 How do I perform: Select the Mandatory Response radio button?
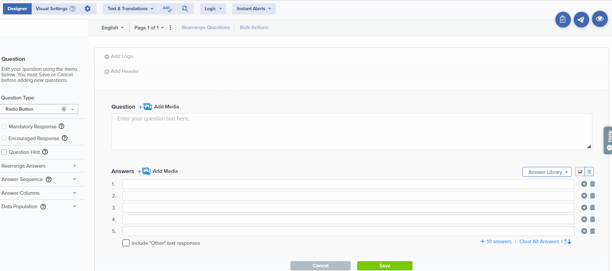(4, 127)
